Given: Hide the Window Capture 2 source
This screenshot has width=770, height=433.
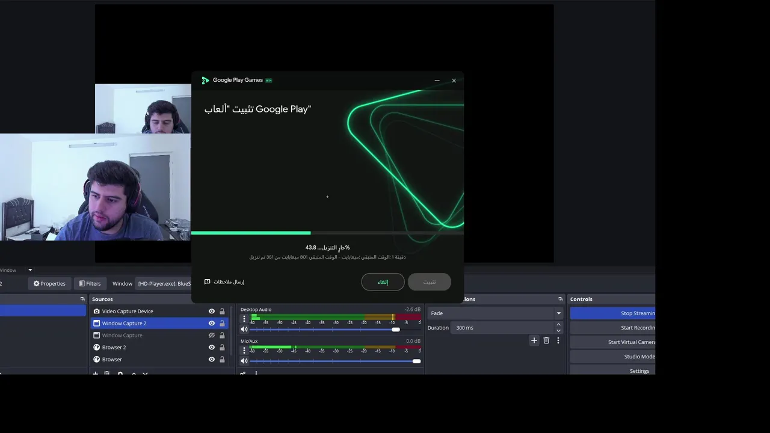Looking at the screenshot, I should click(x=212, y=323).
